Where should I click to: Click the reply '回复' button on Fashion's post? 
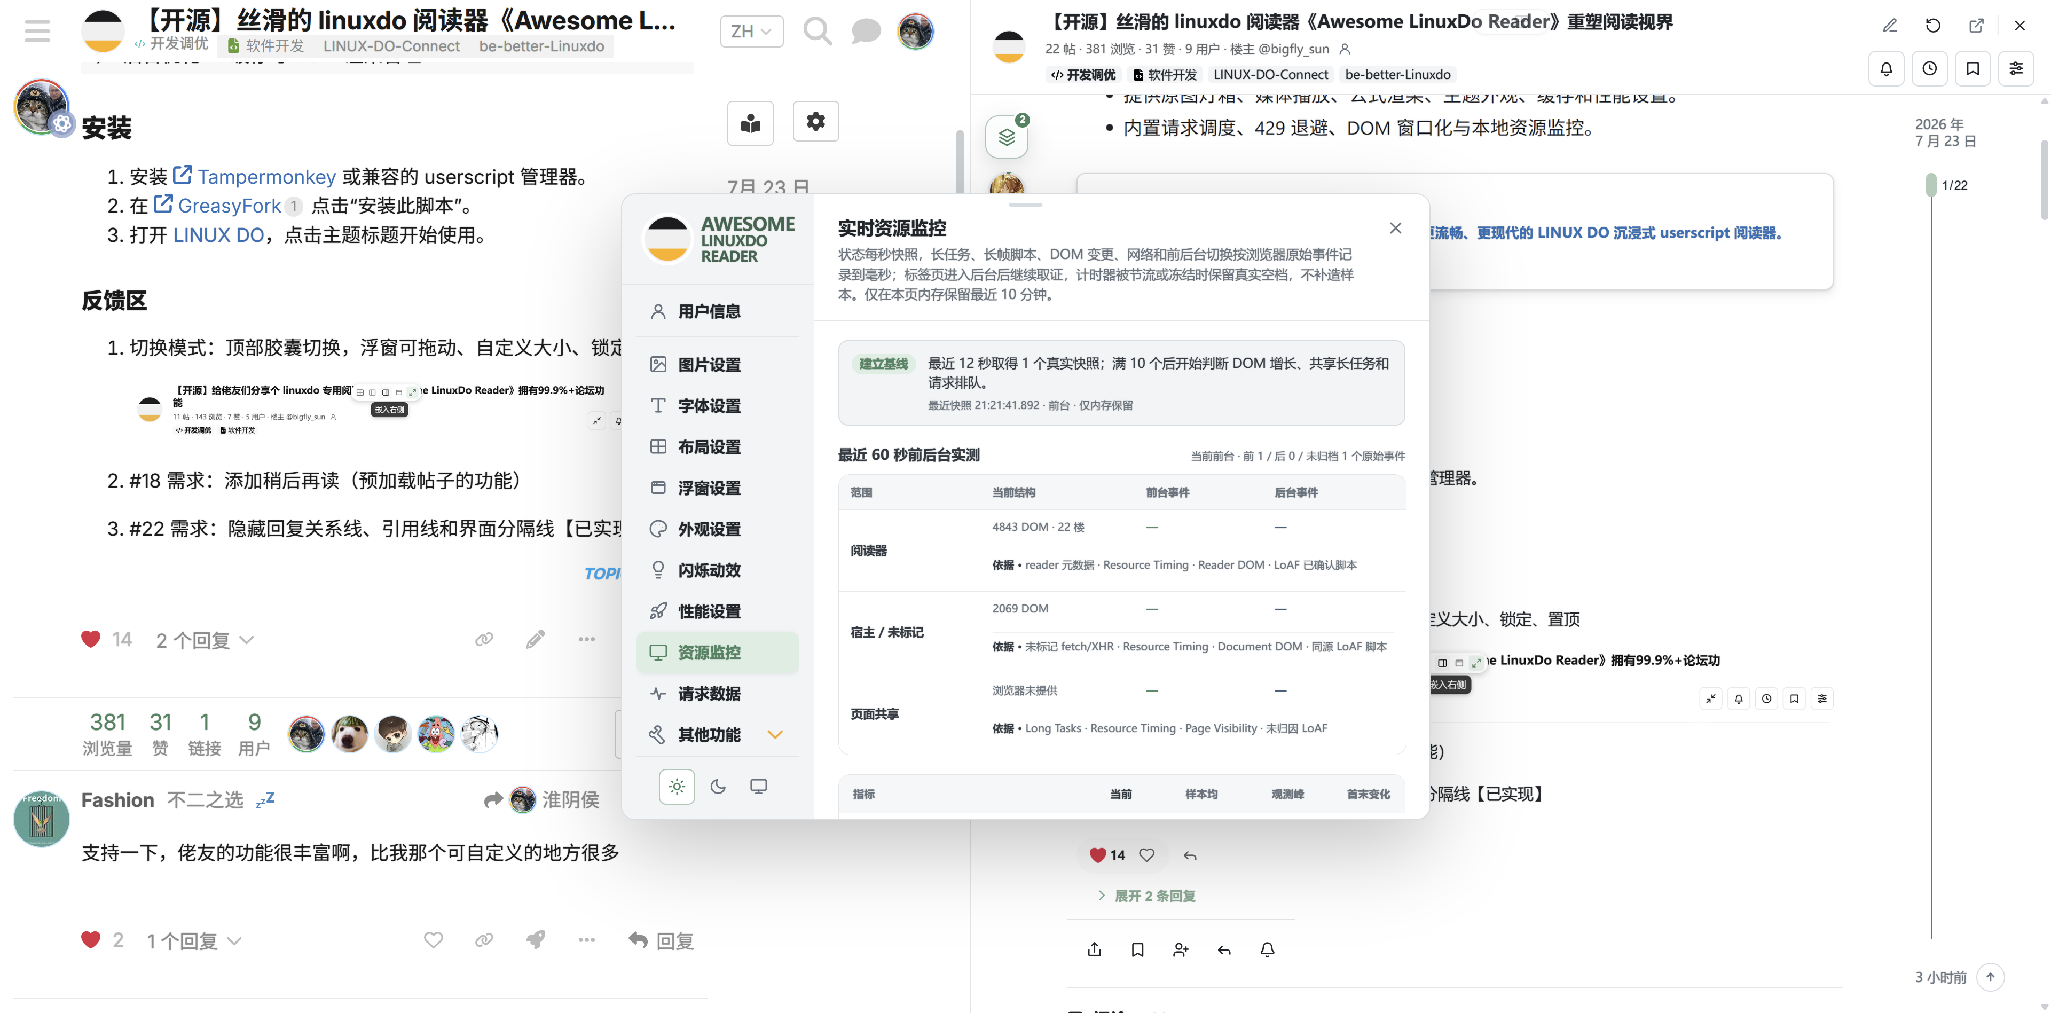662,940
